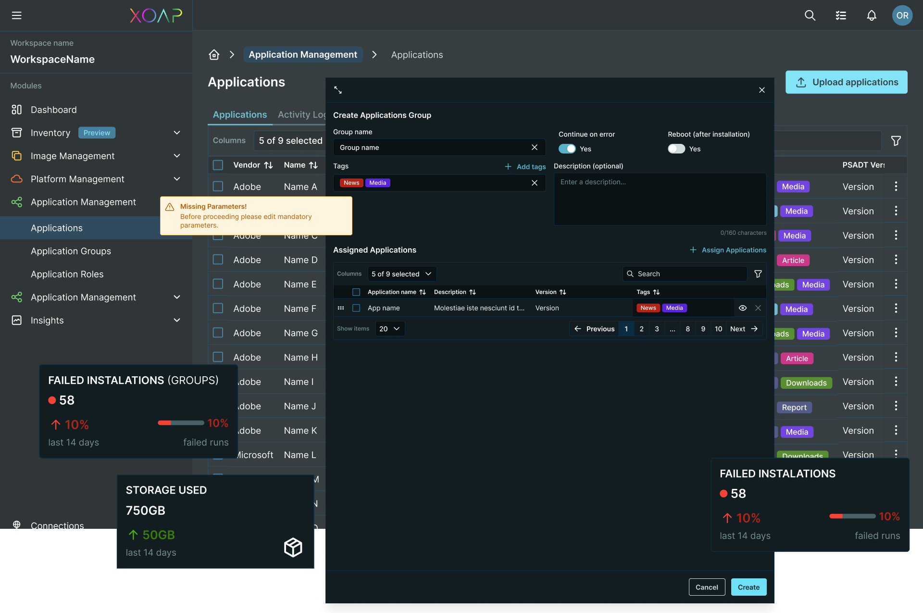923x613 pixels.
Task: Click the filter icon in Assigned Applications
Action: (758, 274)
